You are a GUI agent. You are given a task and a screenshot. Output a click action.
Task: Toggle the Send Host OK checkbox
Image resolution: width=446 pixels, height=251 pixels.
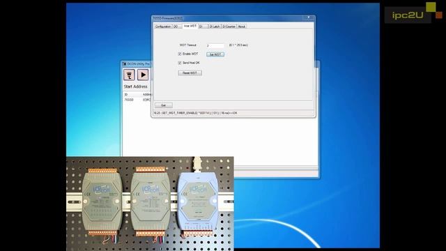tap(180, 63)
